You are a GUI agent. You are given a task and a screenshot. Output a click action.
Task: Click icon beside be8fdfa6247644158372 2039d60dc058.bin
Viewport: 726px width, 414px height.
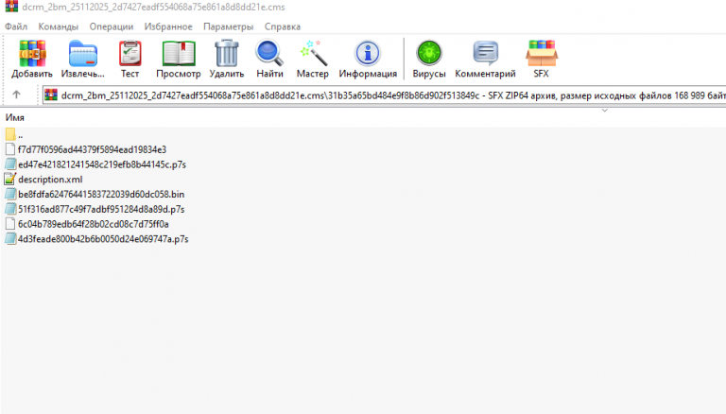[10, 194]
